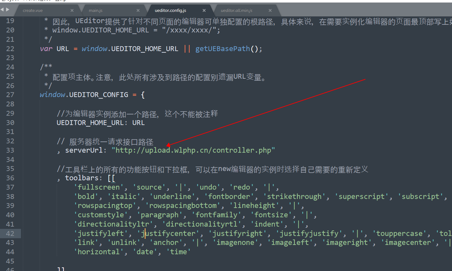Click 'imagecenter' toolbar string

[408, 243]
